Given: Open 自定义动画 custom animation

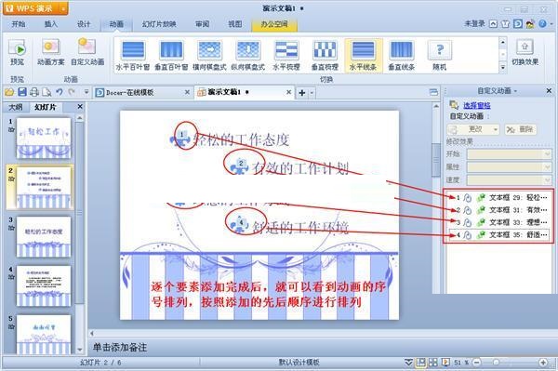Looking at the screenshot, I should click(x=87, y=52).
